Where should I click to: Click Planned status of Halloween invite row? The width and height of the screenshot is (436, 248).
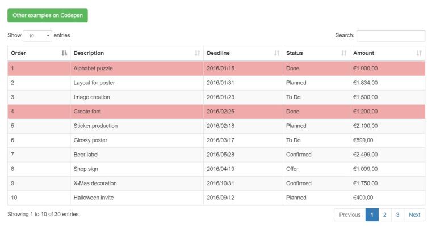tap(296, 198)
